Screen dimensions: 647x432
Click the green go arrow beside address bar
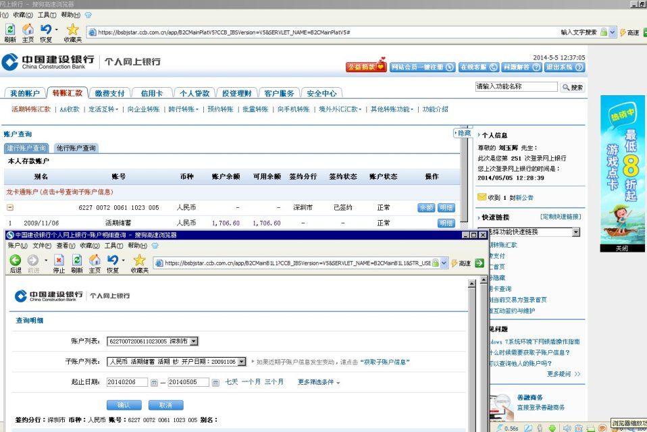point(479,263)
